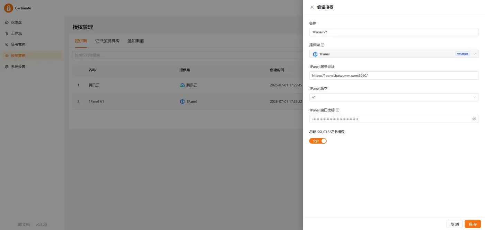The height and width of the screenshot is (230, 485).
Task: Select 授权管理 in the sidebar
Action: (x=32, y=55)
